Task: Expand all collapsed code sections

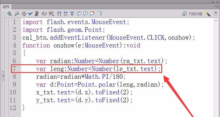Action: 72,14
